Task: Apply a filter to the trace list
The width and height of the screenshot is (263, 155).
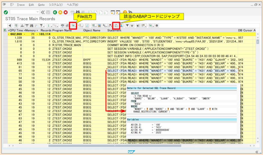Action: [41, 25]
